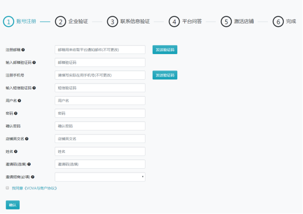
Task: Click the 激活店铺 step label
Action: (244, 21)
